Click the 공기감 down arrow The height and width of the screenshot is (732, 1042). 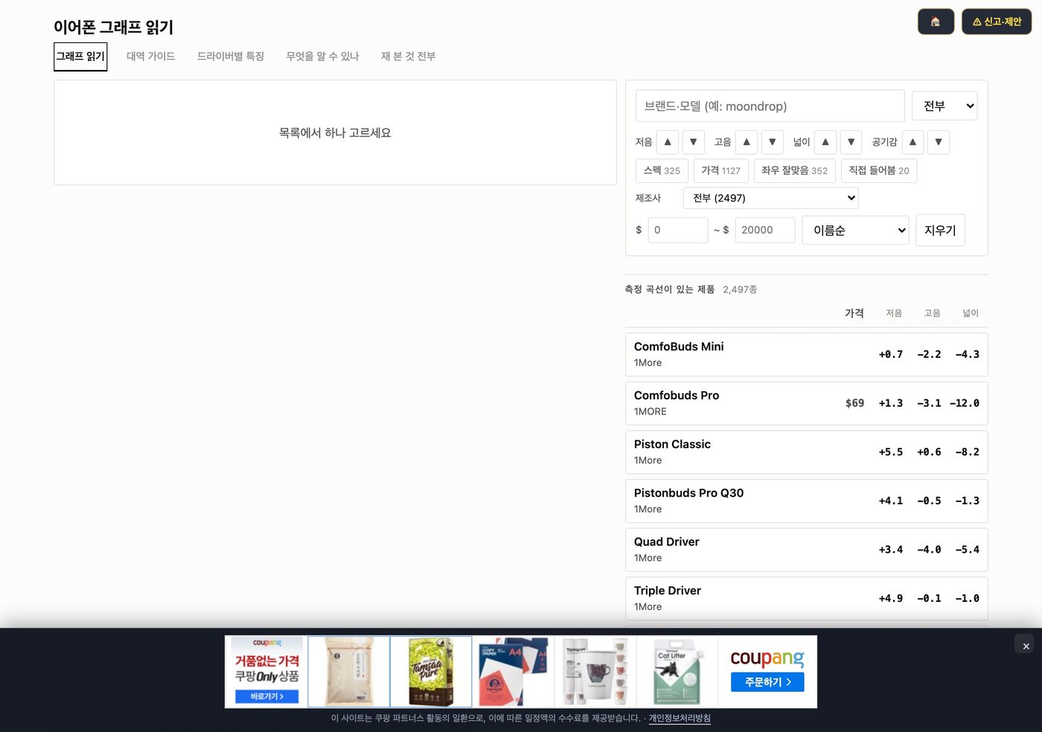(x=938, y=142)
